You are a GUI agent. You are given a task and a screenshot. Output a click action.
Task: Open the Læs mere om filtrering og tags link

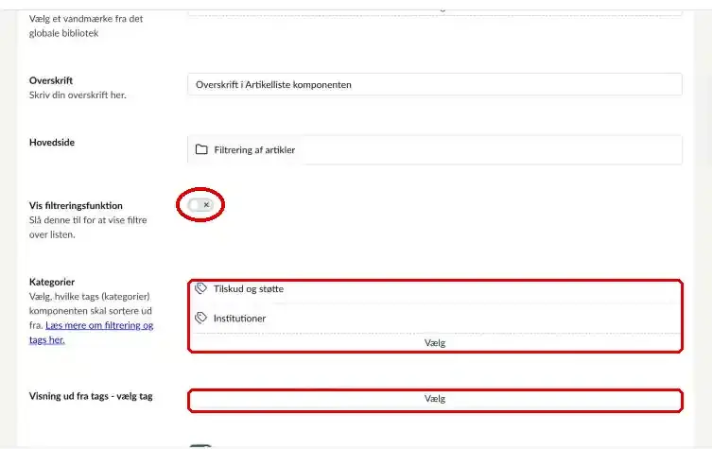pos(92,333)
